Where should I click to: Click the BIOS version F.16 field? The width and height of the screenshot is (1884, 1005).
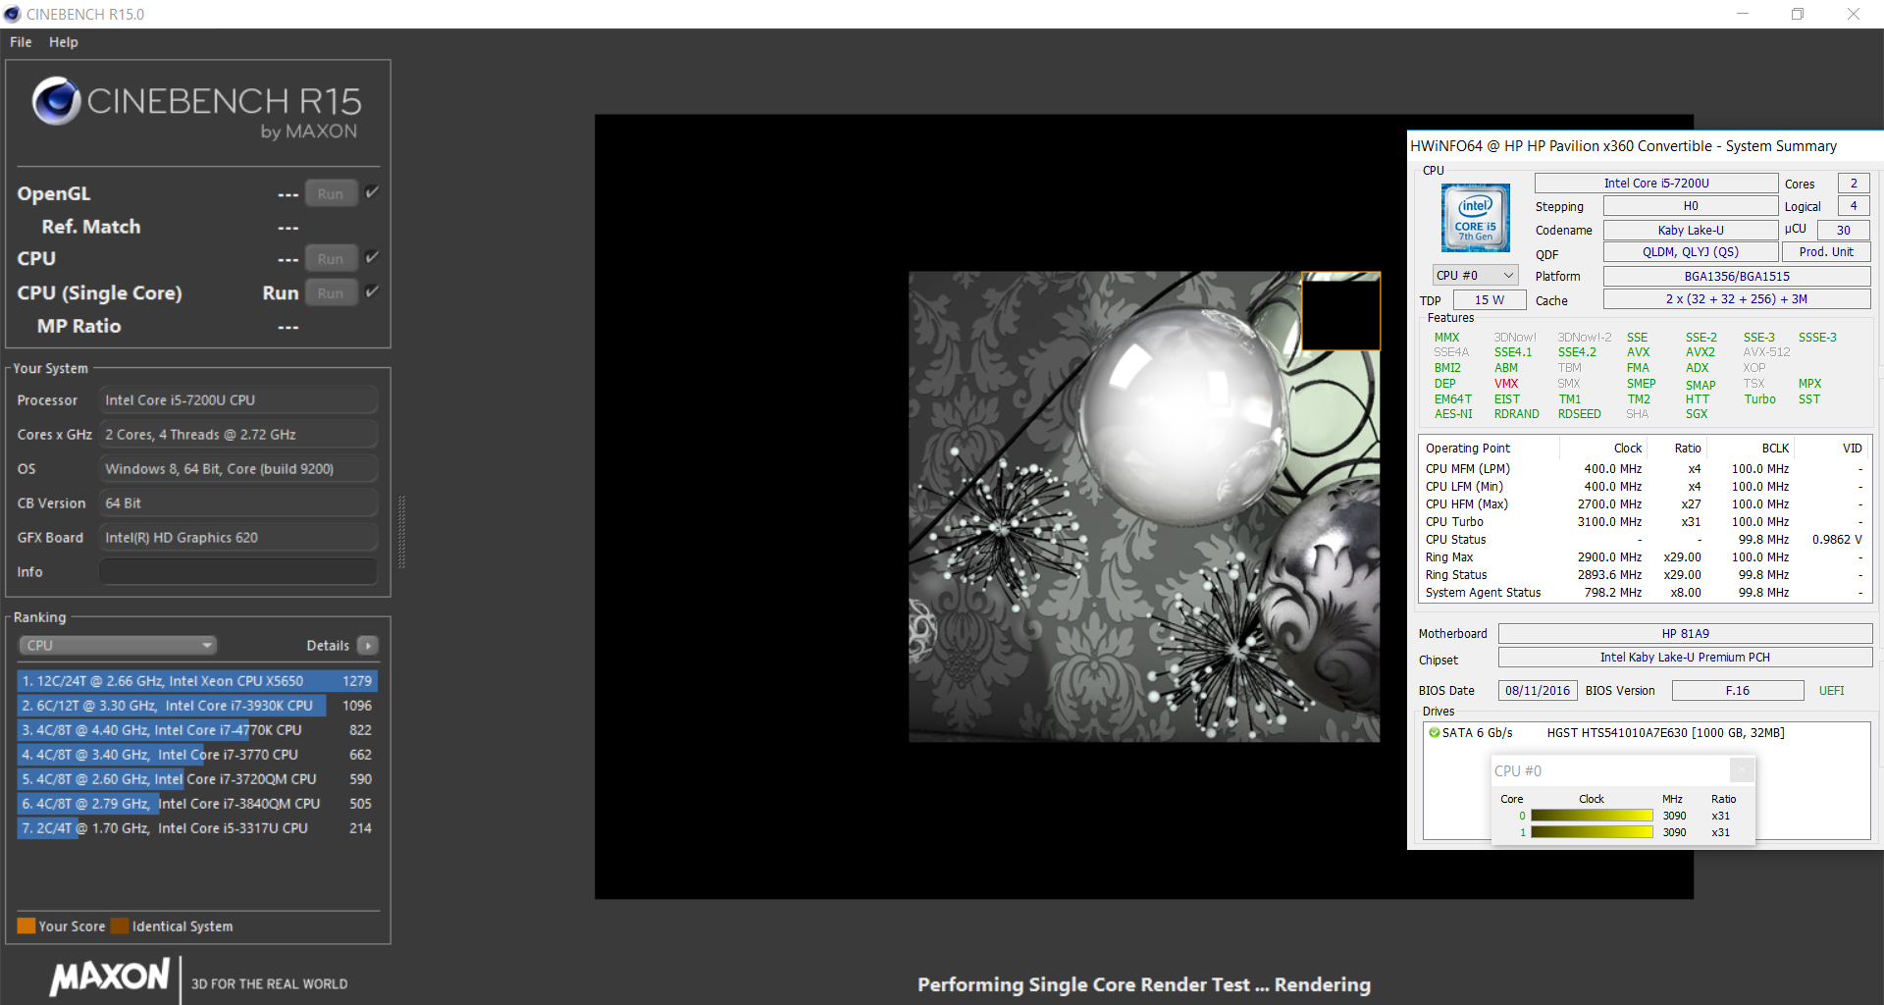pyautogui.click(x=1738, y=691)
